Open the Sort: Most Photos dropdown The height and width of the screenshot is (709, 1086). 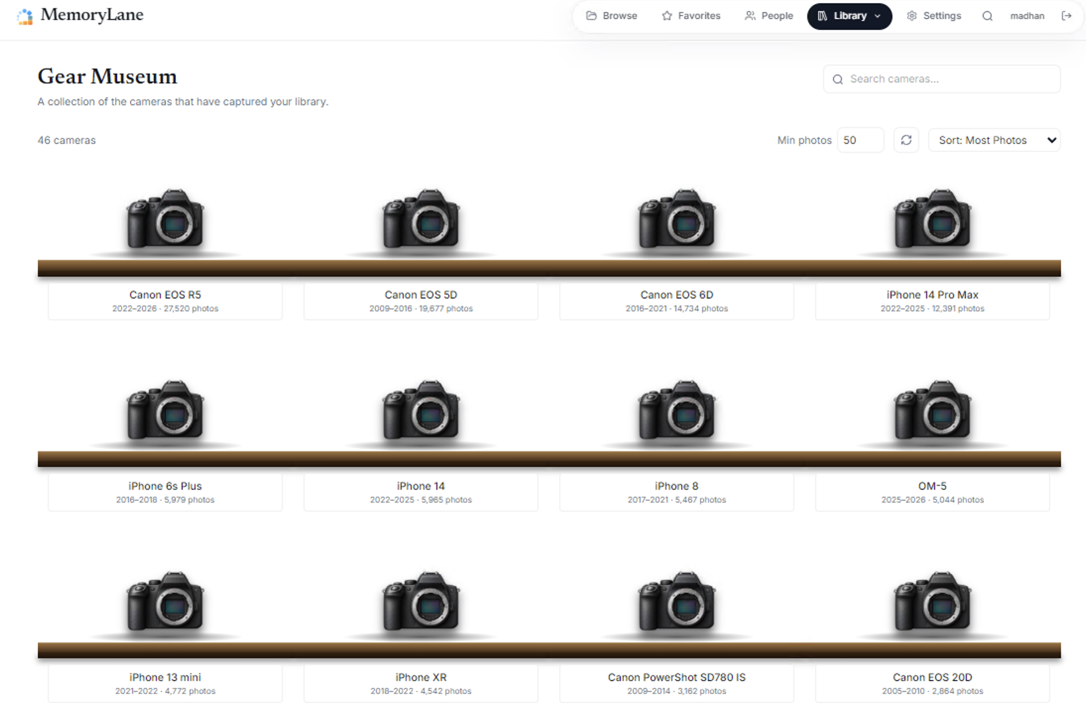tap(994, 140)
